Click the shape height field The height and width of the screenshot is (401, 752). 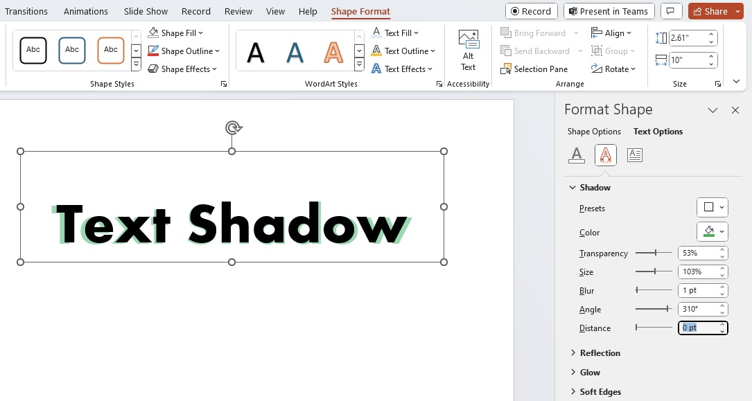[x=688, y=38]
